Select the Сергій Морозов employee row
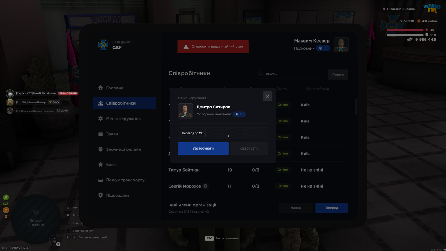 tap(258, 186)
